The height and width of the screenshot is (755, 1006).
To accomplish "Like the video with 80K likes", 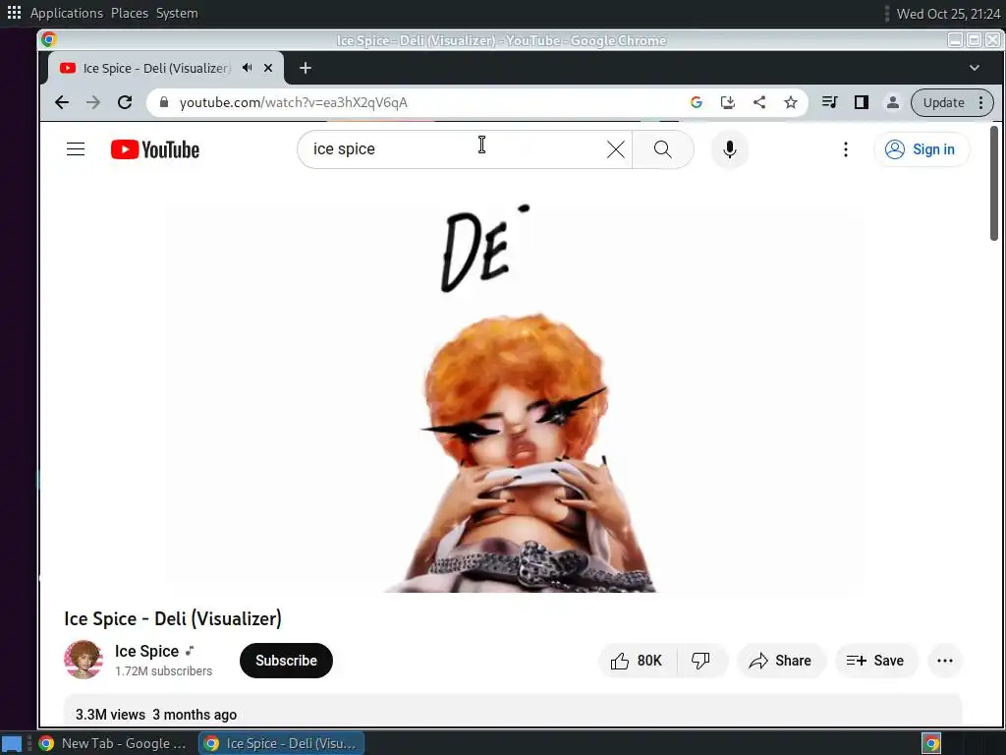I will [x=637, y=661].
